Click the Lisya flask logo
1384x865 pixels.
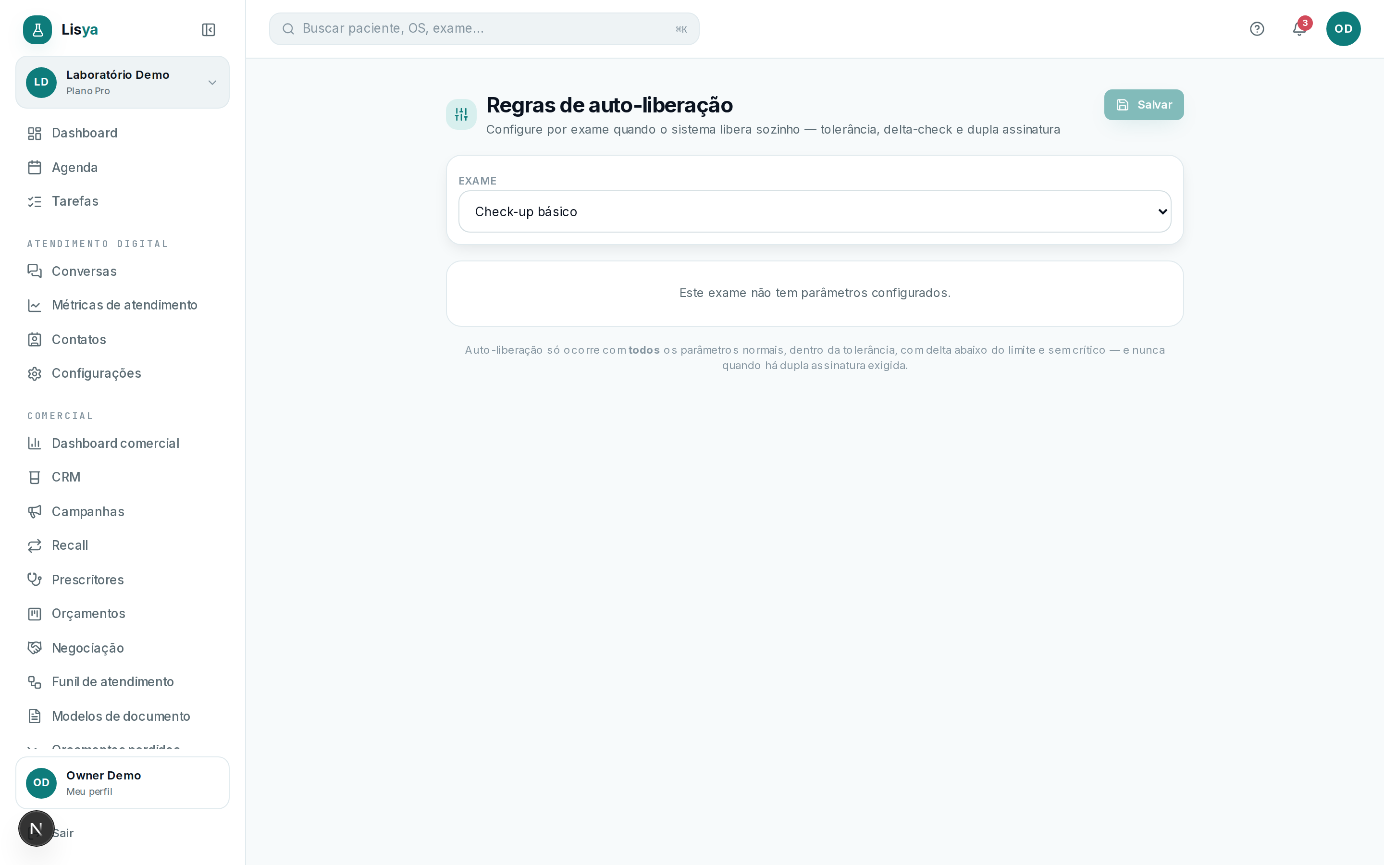tap(37, 30)
